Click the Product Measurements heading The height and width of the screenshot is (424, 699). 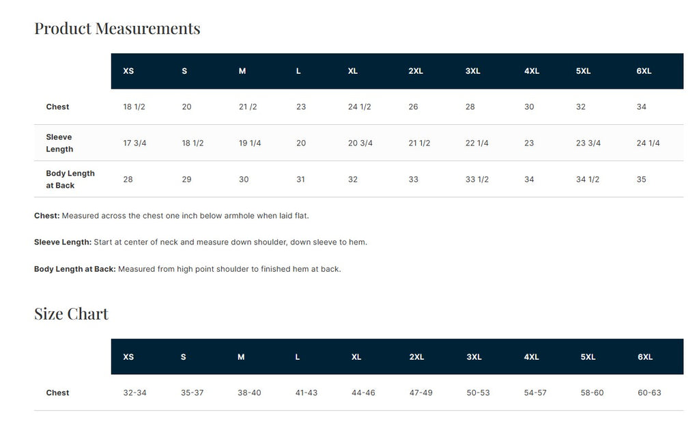pyautogui.click(x=117, y=29)
